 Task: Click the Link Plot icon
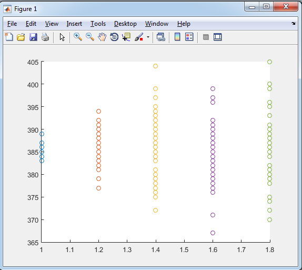(x=161, y=37)
